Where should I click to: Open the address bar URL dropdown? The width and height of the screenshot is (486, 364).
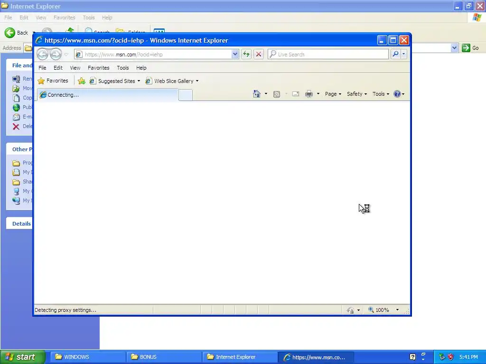pyautogui.click(x=235, y=54)
